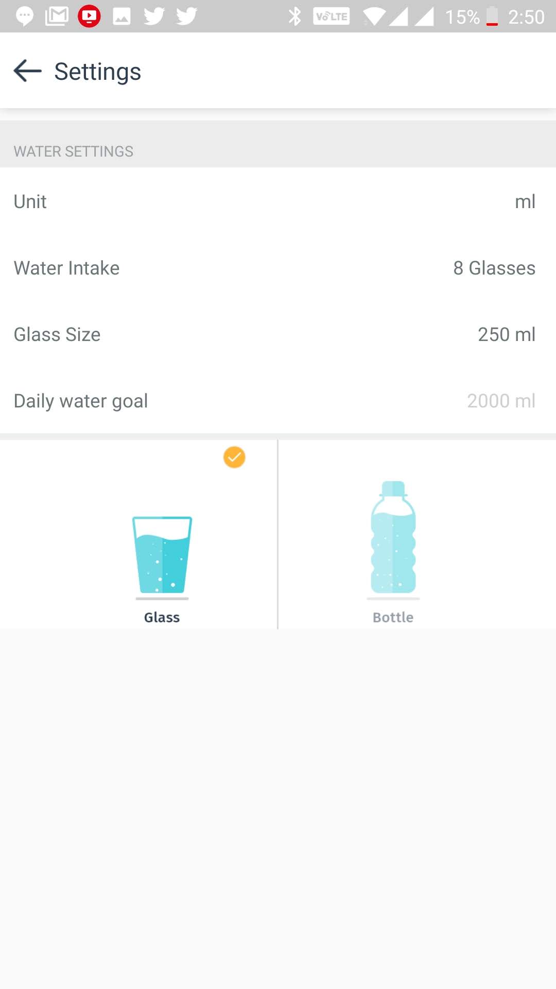556x989 pixels.
Task: Open the Gmail notification icon
Action: pos(57,16)
